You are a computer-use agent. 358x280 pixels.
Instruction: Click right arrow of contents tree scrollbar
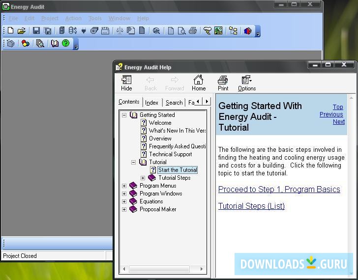point(202,269)
